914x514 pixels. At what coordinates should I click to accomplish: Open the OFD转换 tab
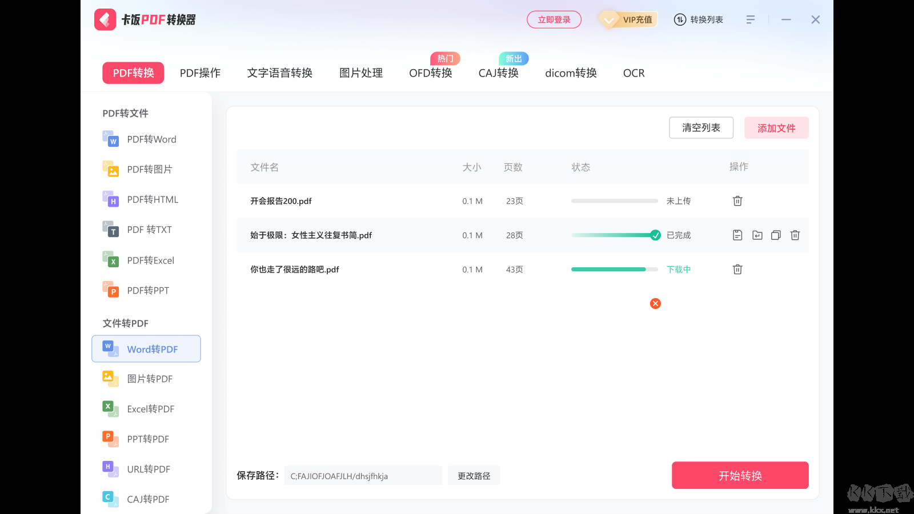click(430, 73)
